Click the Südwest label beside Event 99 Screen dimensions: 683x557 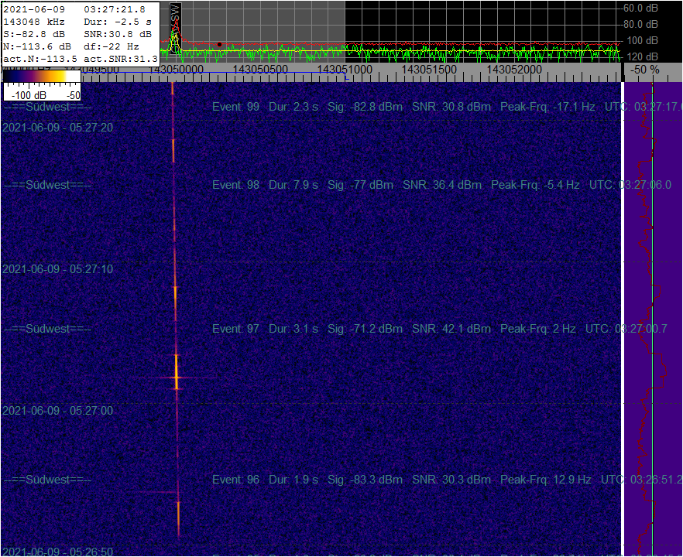47,107
